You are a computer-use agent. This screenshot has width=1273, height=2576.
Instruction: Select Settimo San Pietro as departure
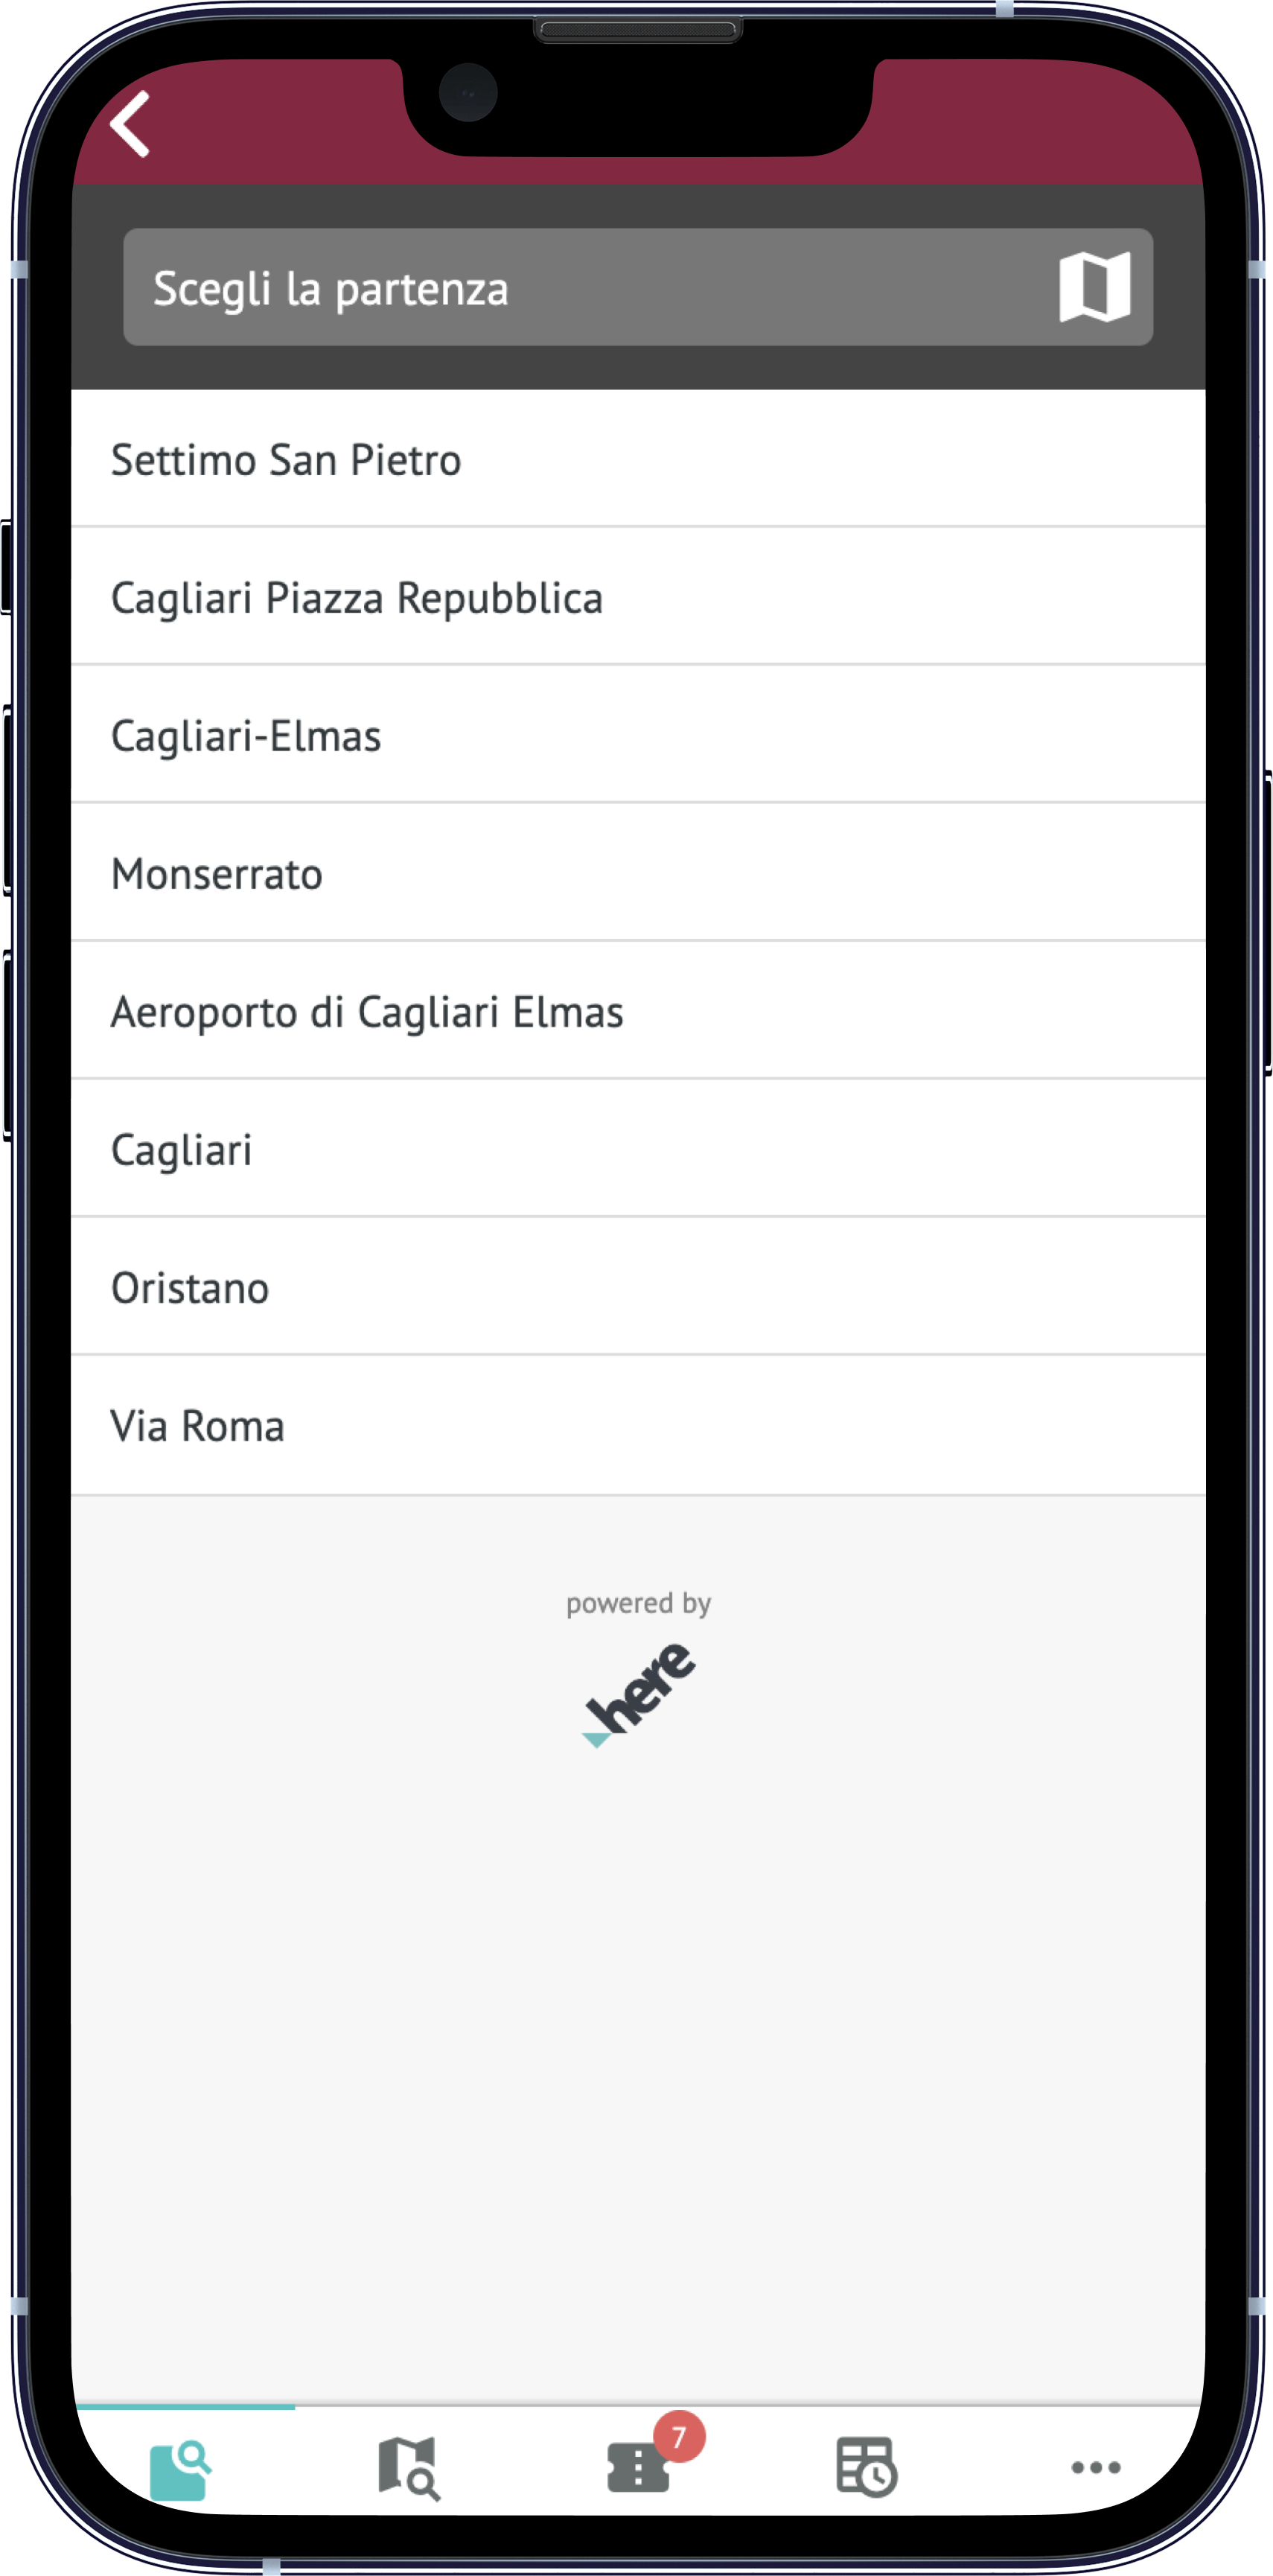(638, 459)
